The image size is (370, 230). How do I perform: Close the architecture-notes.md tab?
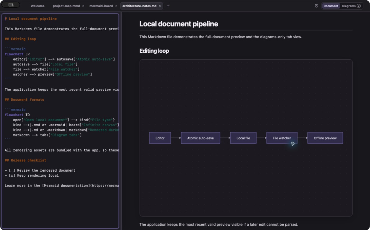[160, 6]
